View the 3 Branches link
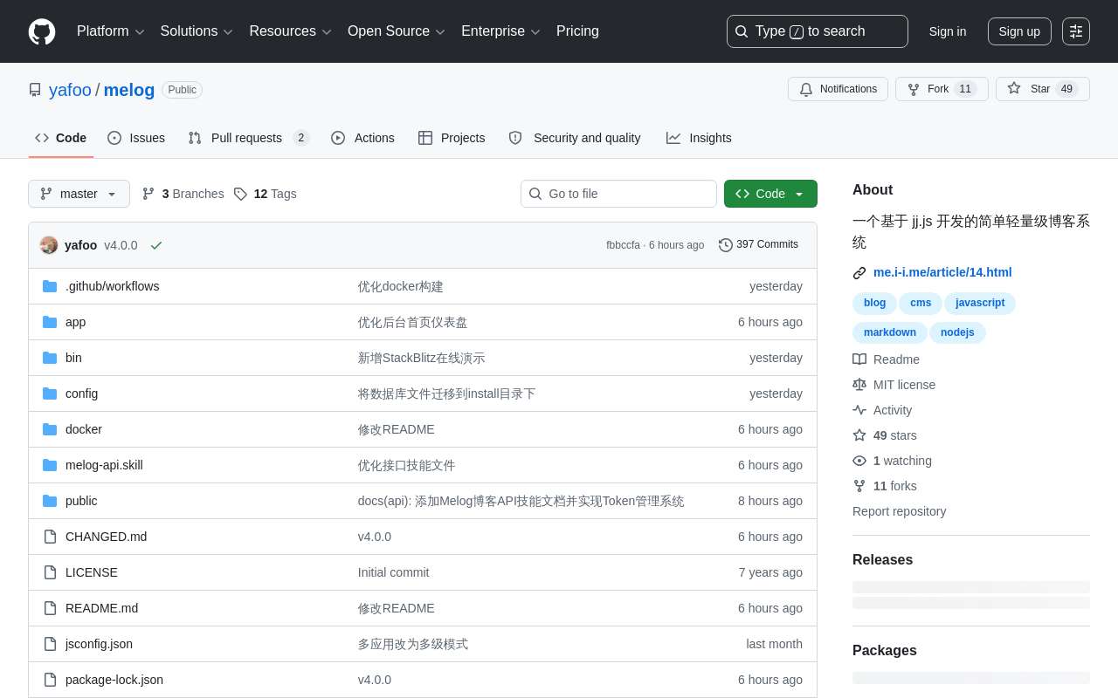The image size is (1118, 698). 183,194
